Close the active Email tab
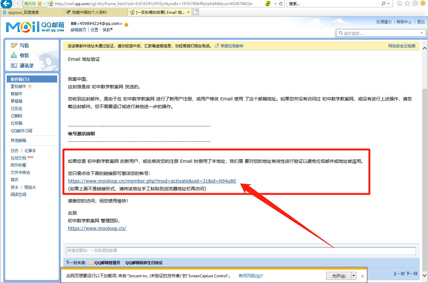428x283 pixels. pyautogui.click(x=188, y=12)
